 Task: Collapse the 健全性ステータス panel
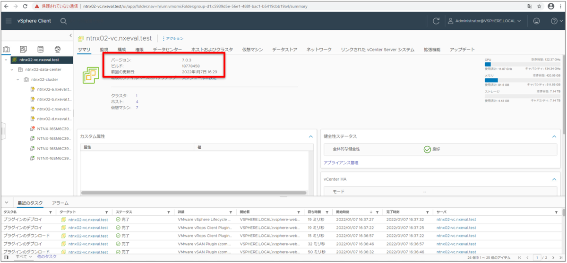(554, 136)
